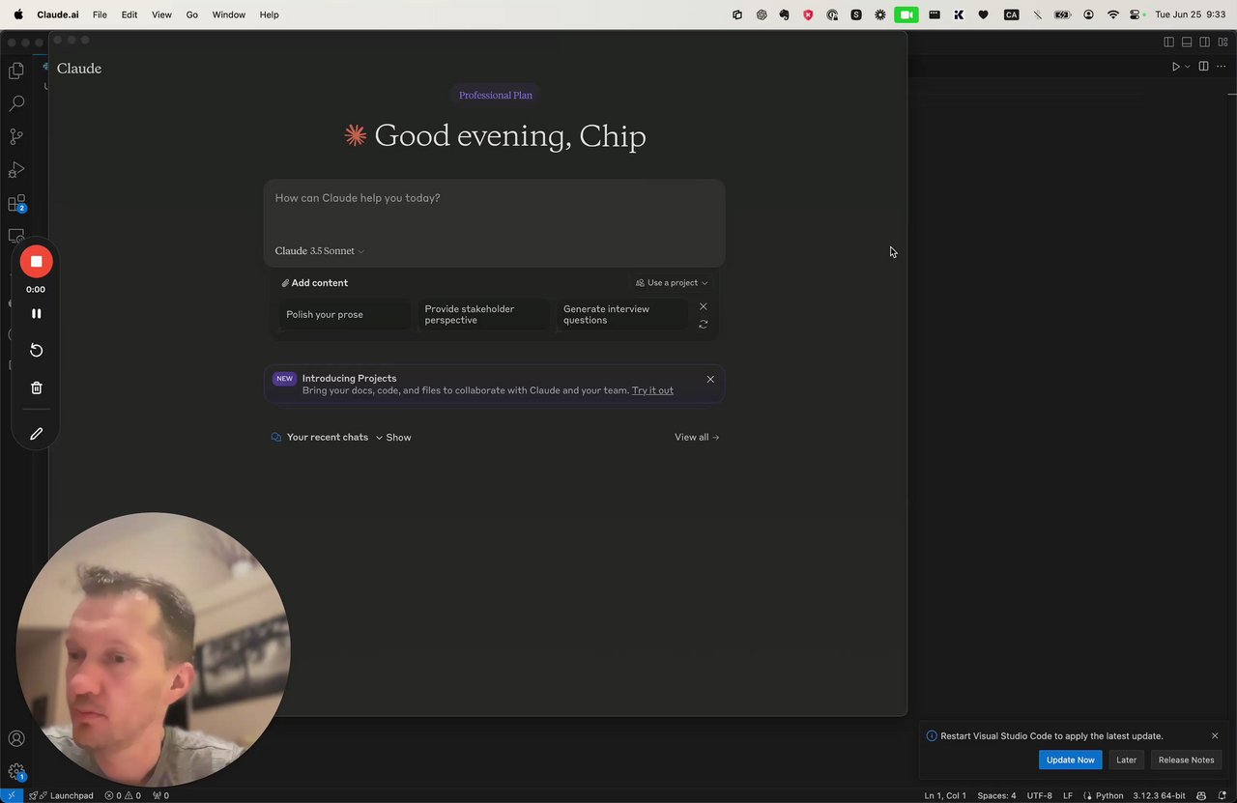Image resolution: width=1237 pixels, height=803 pixels.
Task: Delete the recording with the trash icon
Action: 36,387
